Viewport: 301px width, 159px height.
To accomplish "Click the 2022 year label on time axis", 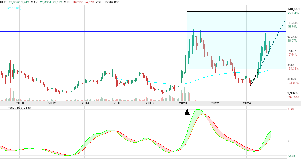I will 215,103.
